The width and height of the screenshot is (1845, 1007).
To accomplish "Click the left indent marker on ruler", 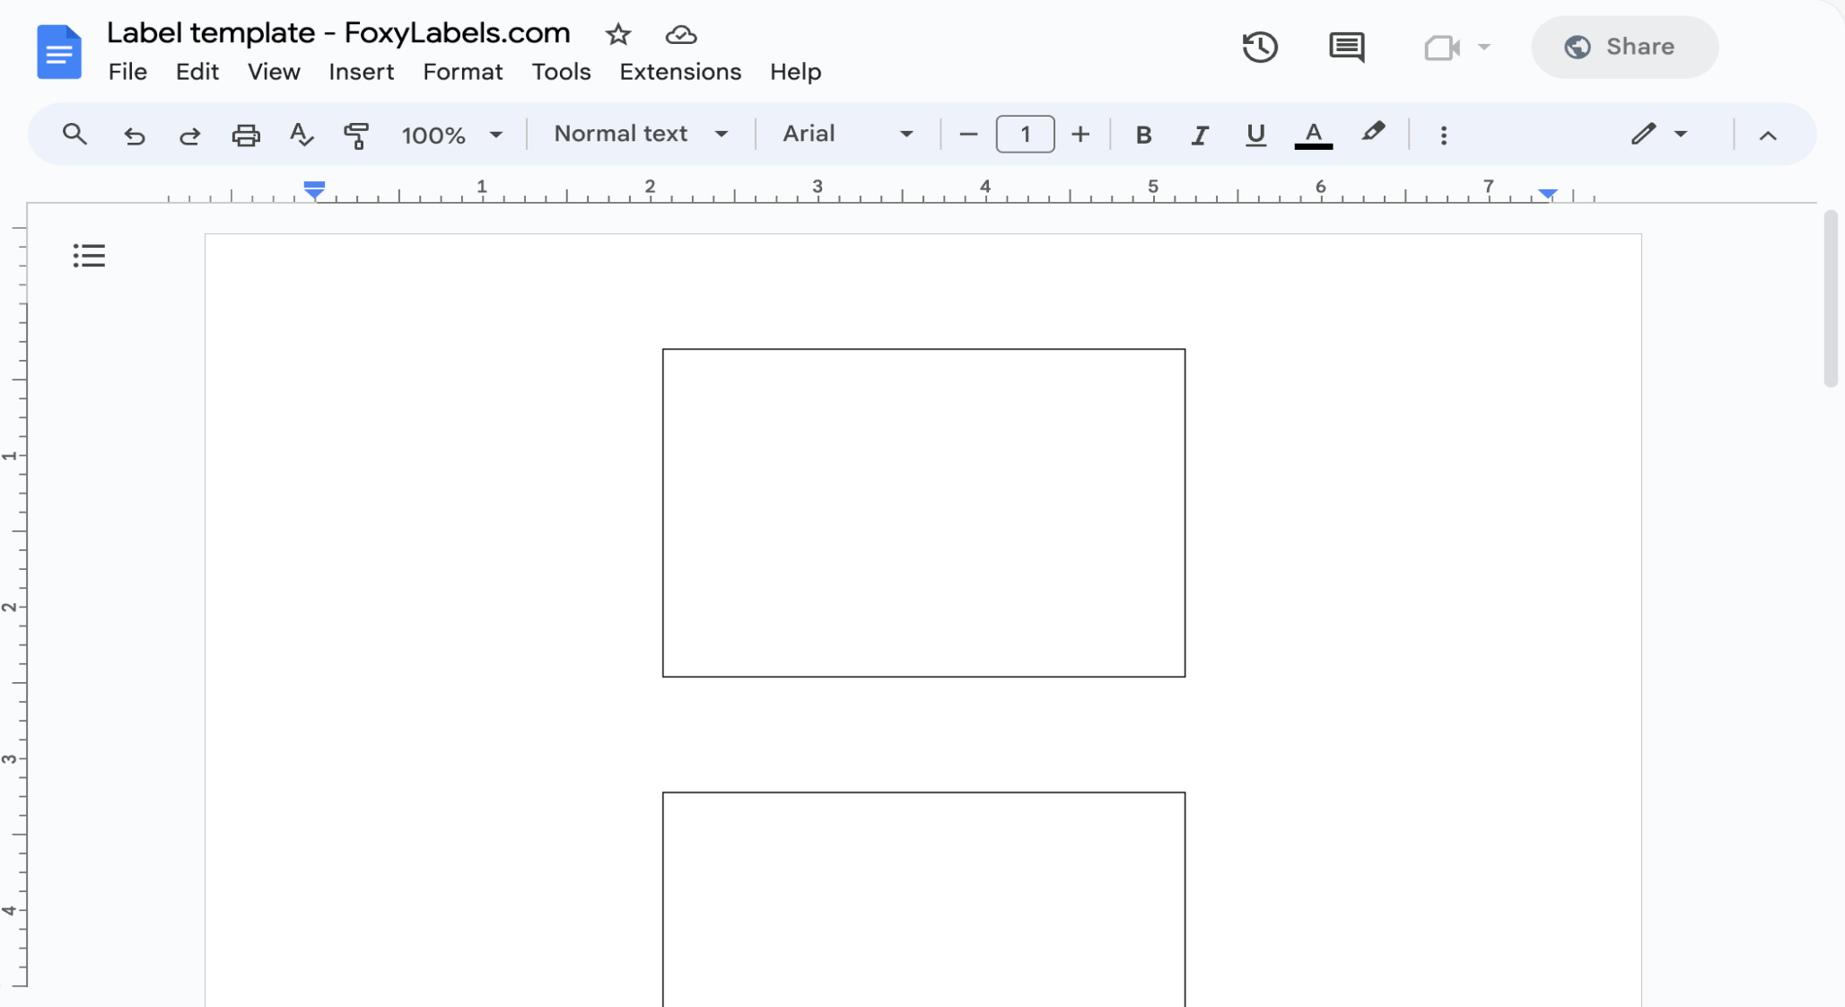I will [314, 189].
